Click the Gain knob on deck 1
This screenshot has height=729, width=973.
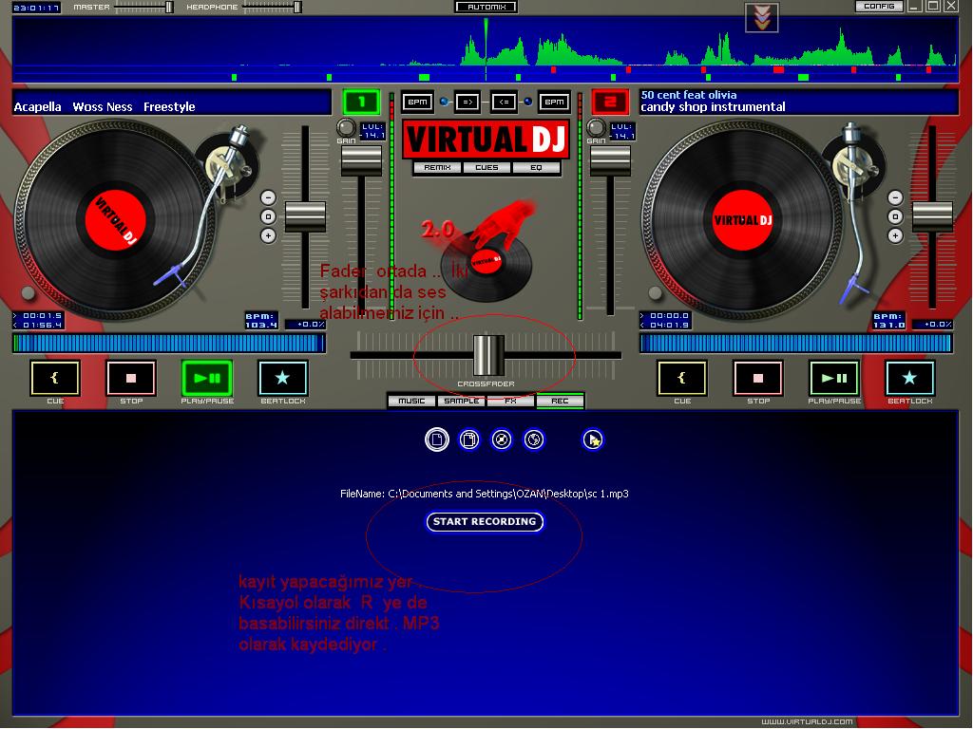pyautogui.click(x=346, y=128)
